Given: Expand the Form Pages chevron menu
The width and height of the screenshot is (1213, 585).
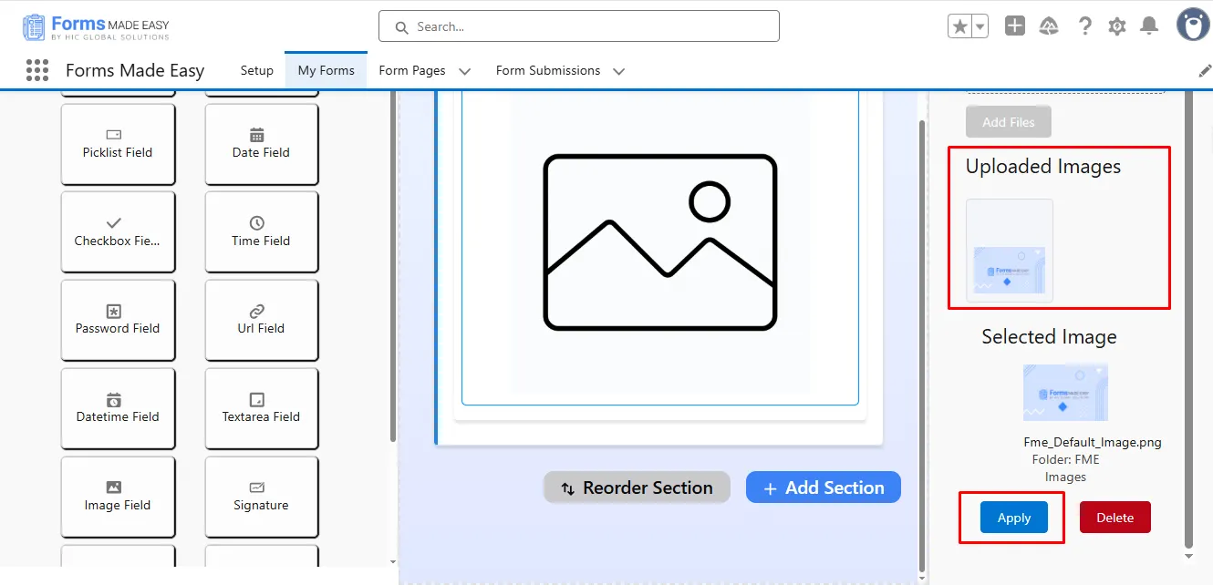Looking at the screenshot, I should [x=464, y=71].
